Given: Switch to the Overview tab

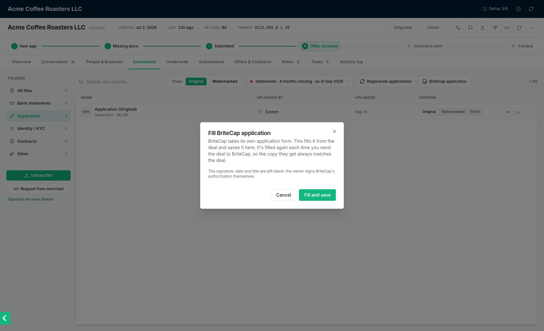Looking at the screenshot, I should 21,62.
